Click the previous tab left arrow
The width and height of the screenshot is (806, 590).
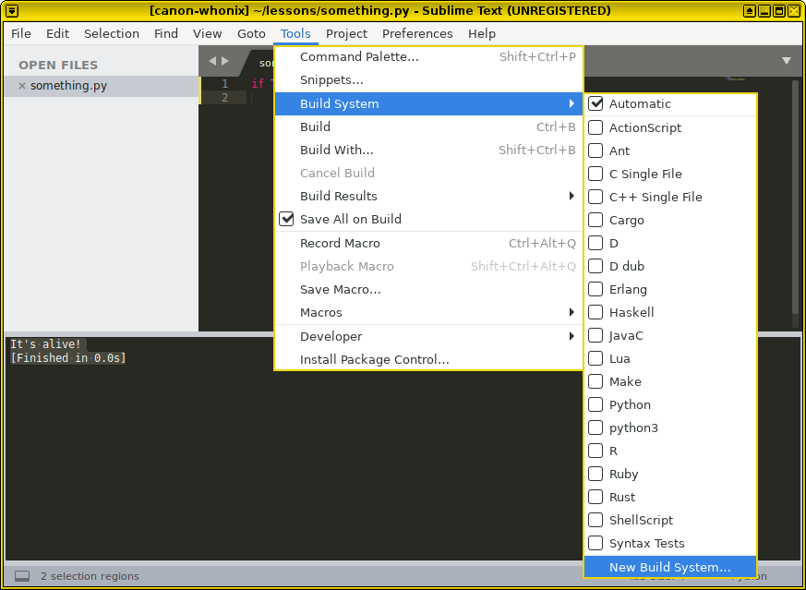211,61
